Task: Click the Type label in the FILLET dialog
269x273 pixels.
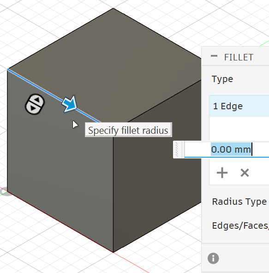Action: coord(222,79)
